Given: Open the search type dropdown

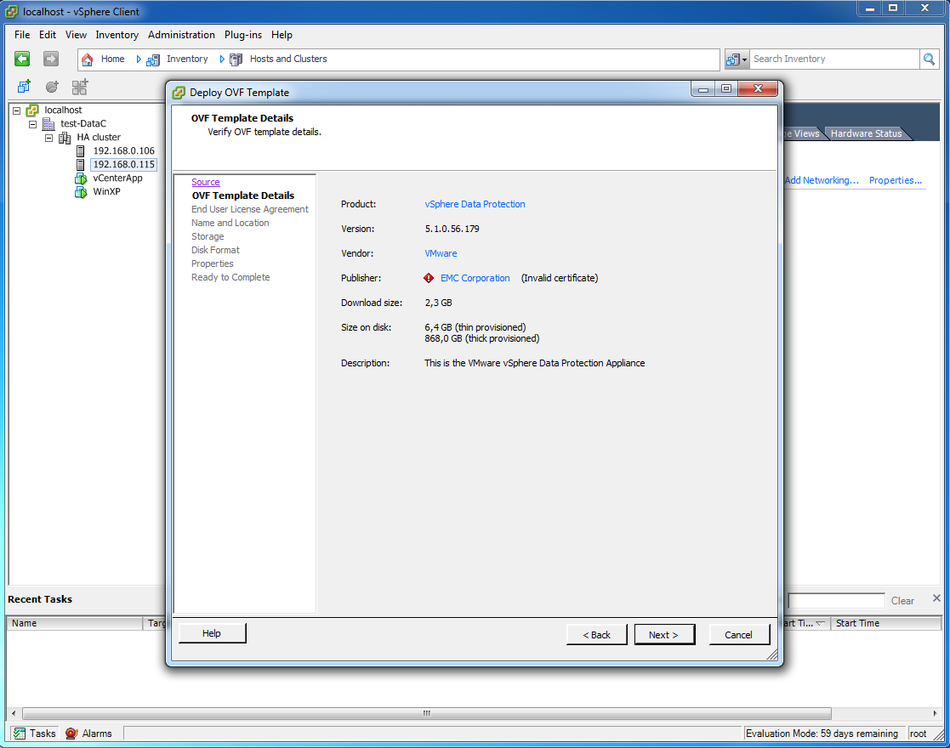Looking at the screenshot, I should tap(737, 59).
